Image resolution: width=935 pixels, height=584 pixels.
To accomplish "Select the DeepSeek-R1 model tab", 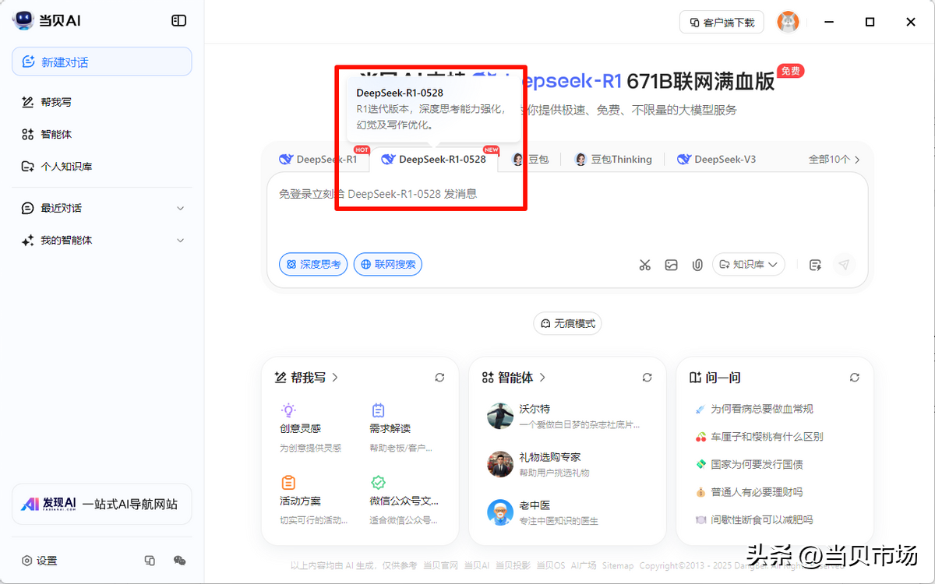I will (x=318, y=160).
